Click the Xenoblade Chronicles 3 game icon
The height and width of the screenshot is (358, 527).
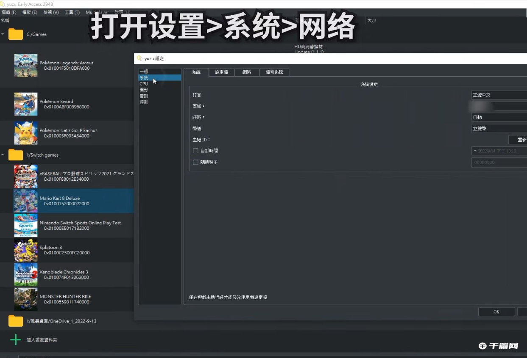pyautogui.click(x=25, y=274)
